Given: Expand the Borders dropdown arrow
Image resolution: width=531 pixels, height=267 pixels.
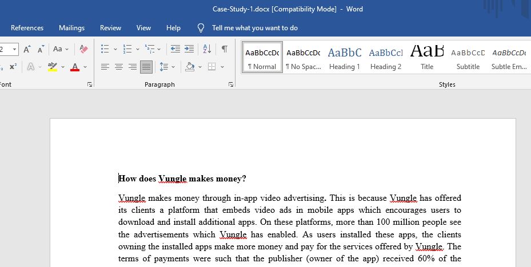Looking at the screenshot, I should pyautogui.click(x=222, y=67).
